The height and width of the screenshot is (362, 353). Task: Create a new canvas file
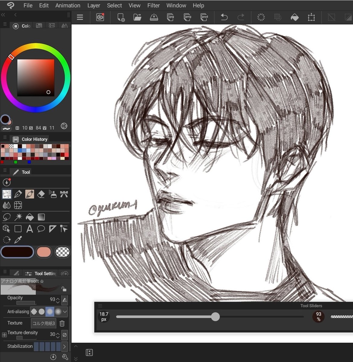[121, 17]
